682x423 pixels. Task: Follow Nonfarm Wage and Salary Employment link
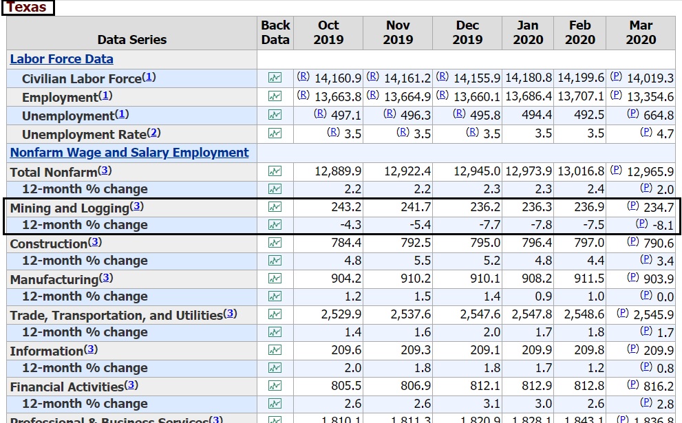[x=129, y=152]
